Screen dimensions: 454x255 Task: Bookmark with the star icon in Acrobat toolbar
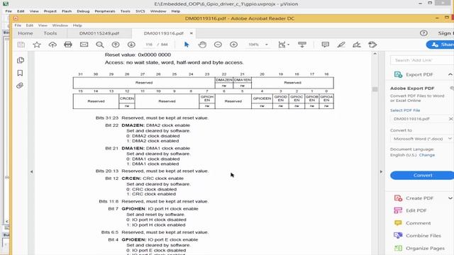(37, 45)
